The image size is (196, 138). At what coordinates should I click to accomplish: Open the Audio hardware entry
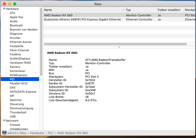[14, 21]
